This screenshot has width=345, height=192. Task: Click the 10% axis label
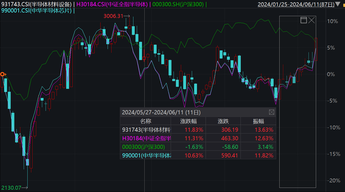pyautogui.click(x=332, y=21)
